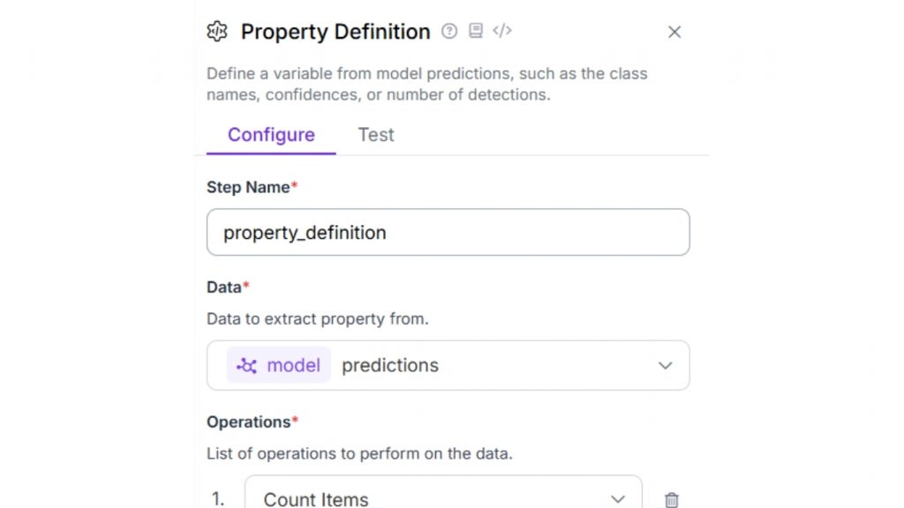Image resolution: width=904 pixels, height=508 pixels.
Task: Open the Count Items operation dropdown
Action: point(441,497)
